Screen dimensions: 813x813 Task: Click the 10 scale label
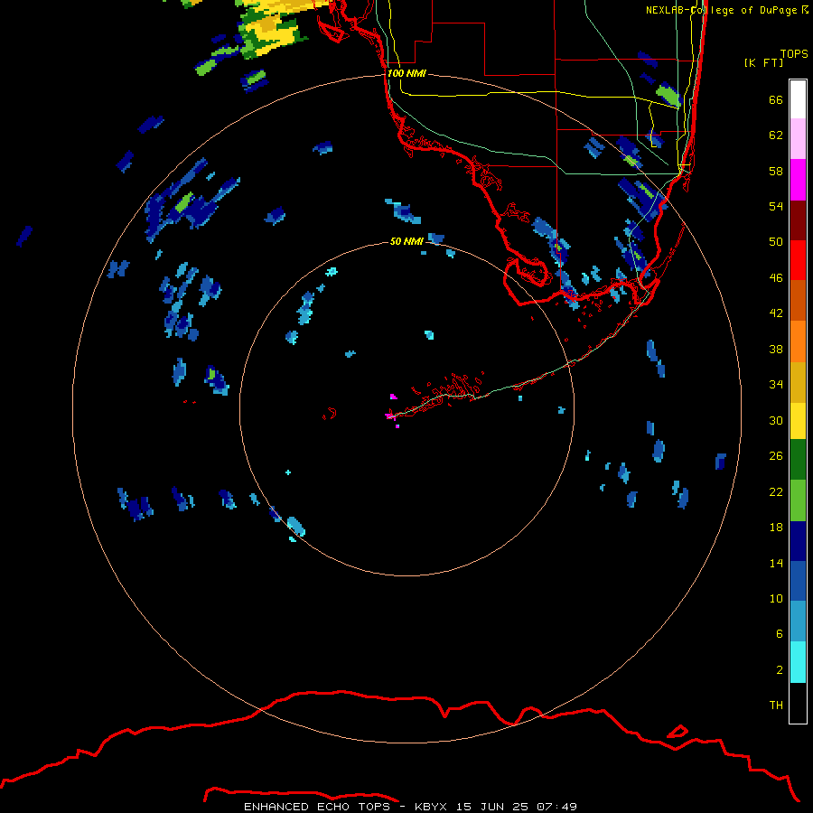776,598
